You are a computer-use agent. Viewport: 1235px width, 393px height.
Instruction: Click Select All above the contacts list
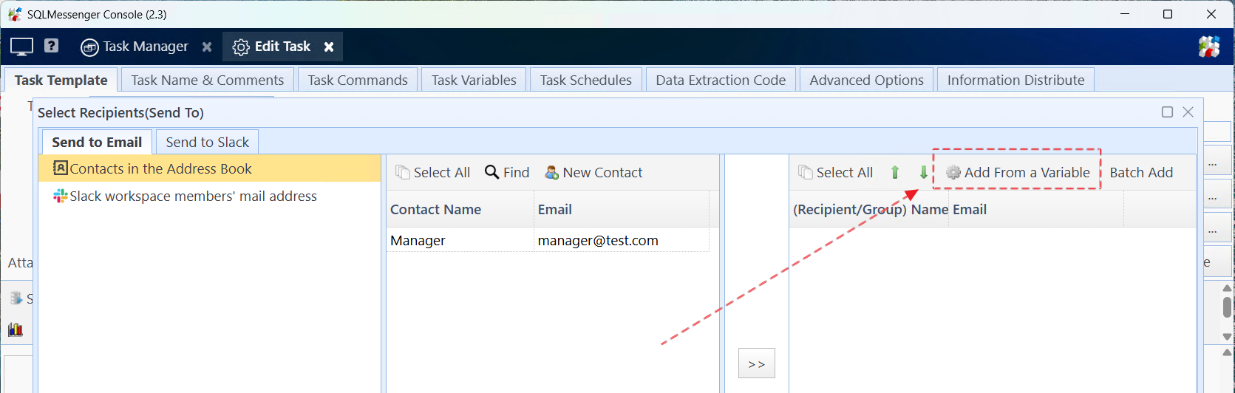pos(433,172)
